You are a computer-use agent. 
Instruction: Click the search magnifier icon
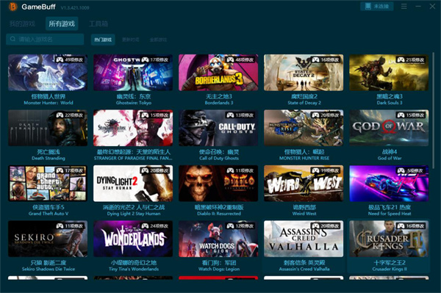(12, 39)
